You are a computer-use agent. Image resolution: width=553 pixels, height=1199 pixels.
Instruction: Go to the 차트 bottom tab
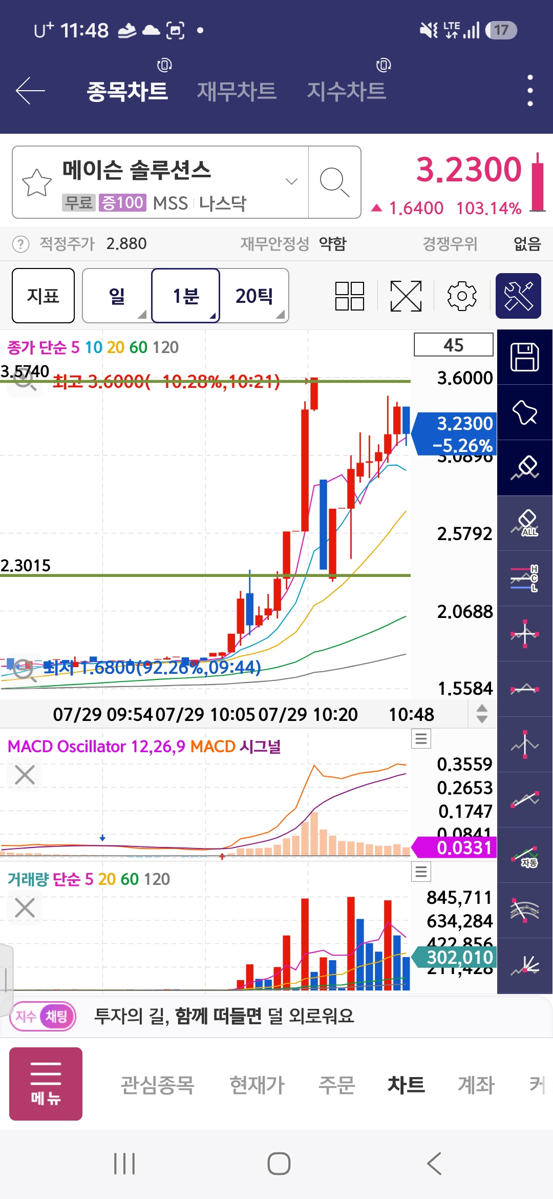pyautogui.click(x=406, y=1085)
